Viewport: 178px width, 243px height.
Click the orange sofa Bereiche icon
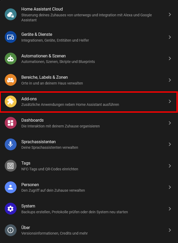(11, 80)
